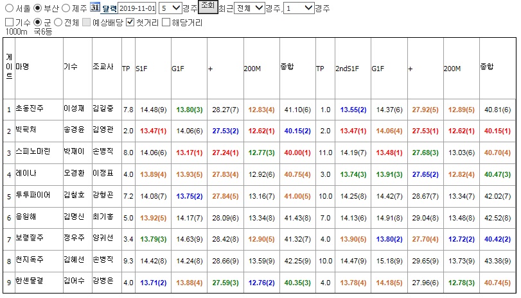Image resolution: width=521 pixels, height=298 pixels.
Task: Click the value 40.42(2) in 보령질주 row
Action: click(x=497, y=239)
